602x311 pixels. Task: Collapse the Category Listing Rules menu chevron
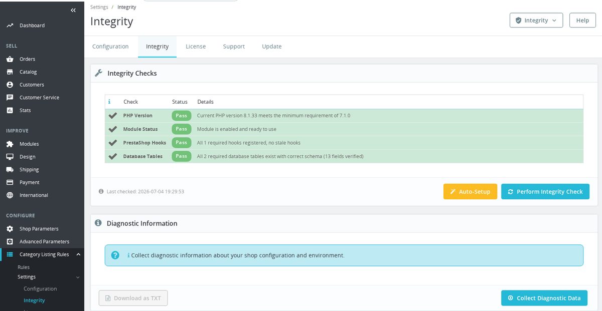(x=78, y=254)
